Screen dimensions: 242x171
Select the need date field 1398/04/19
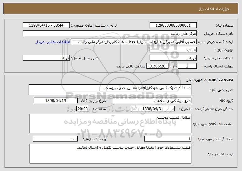pyautogui.click(x=56, y=101)
